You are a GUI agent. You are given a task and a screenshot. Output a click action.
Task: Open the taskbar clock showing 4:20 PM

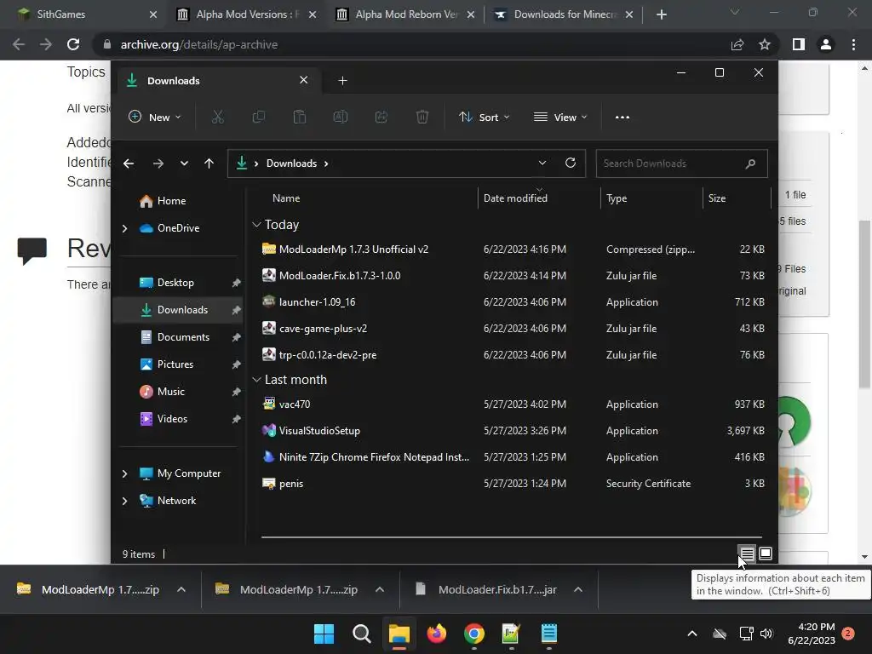812,634
